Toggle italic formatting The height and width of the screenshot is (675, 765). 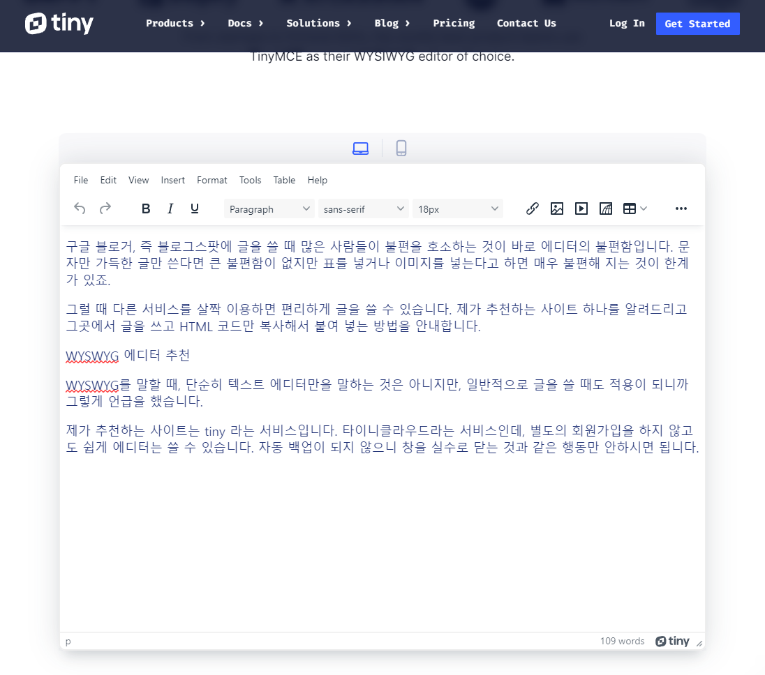click(x=170, y=208)
